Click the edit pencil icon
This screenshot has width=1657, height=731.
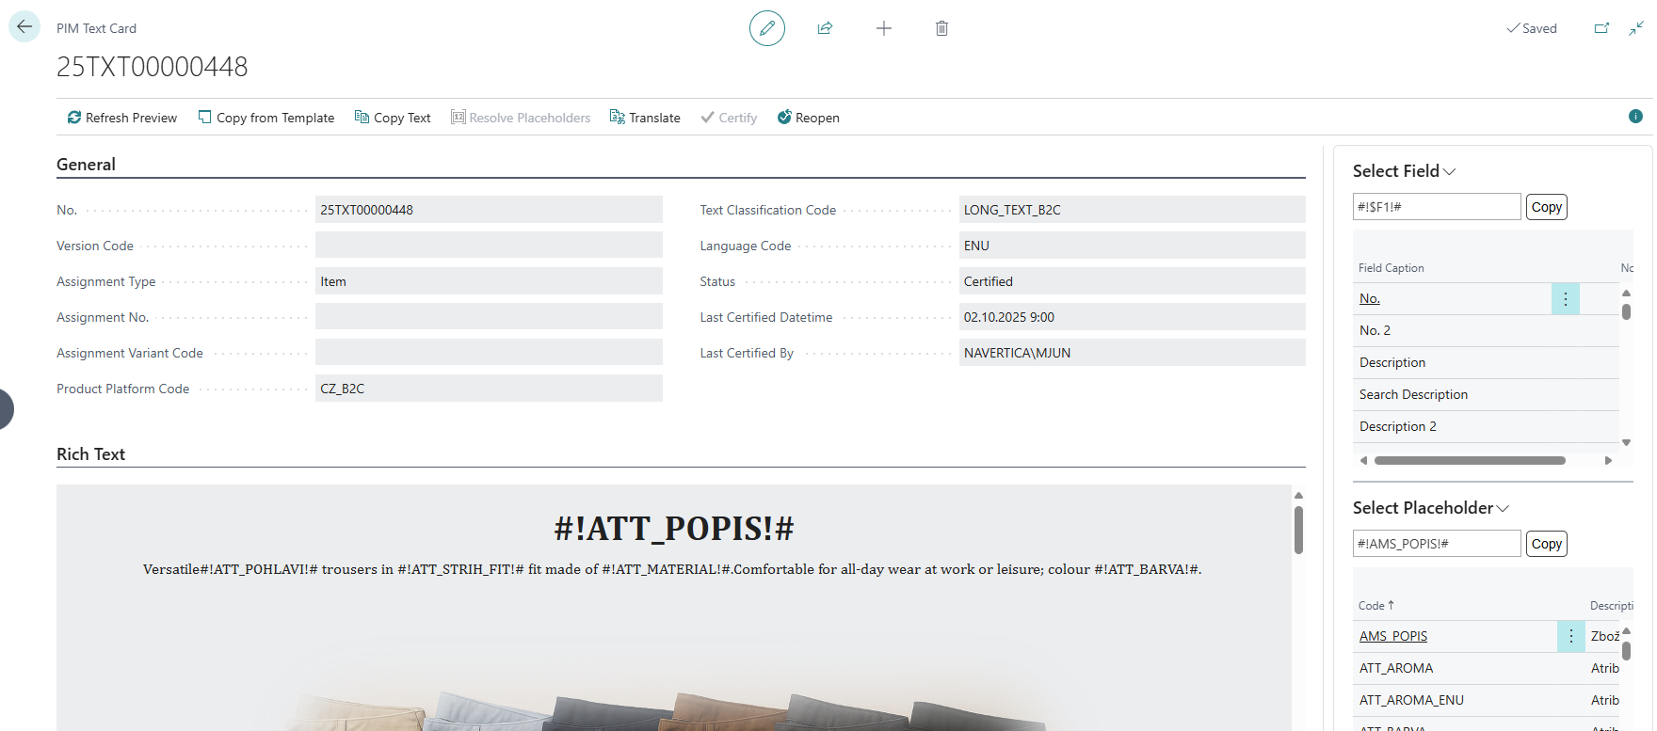tap(767, 28)
